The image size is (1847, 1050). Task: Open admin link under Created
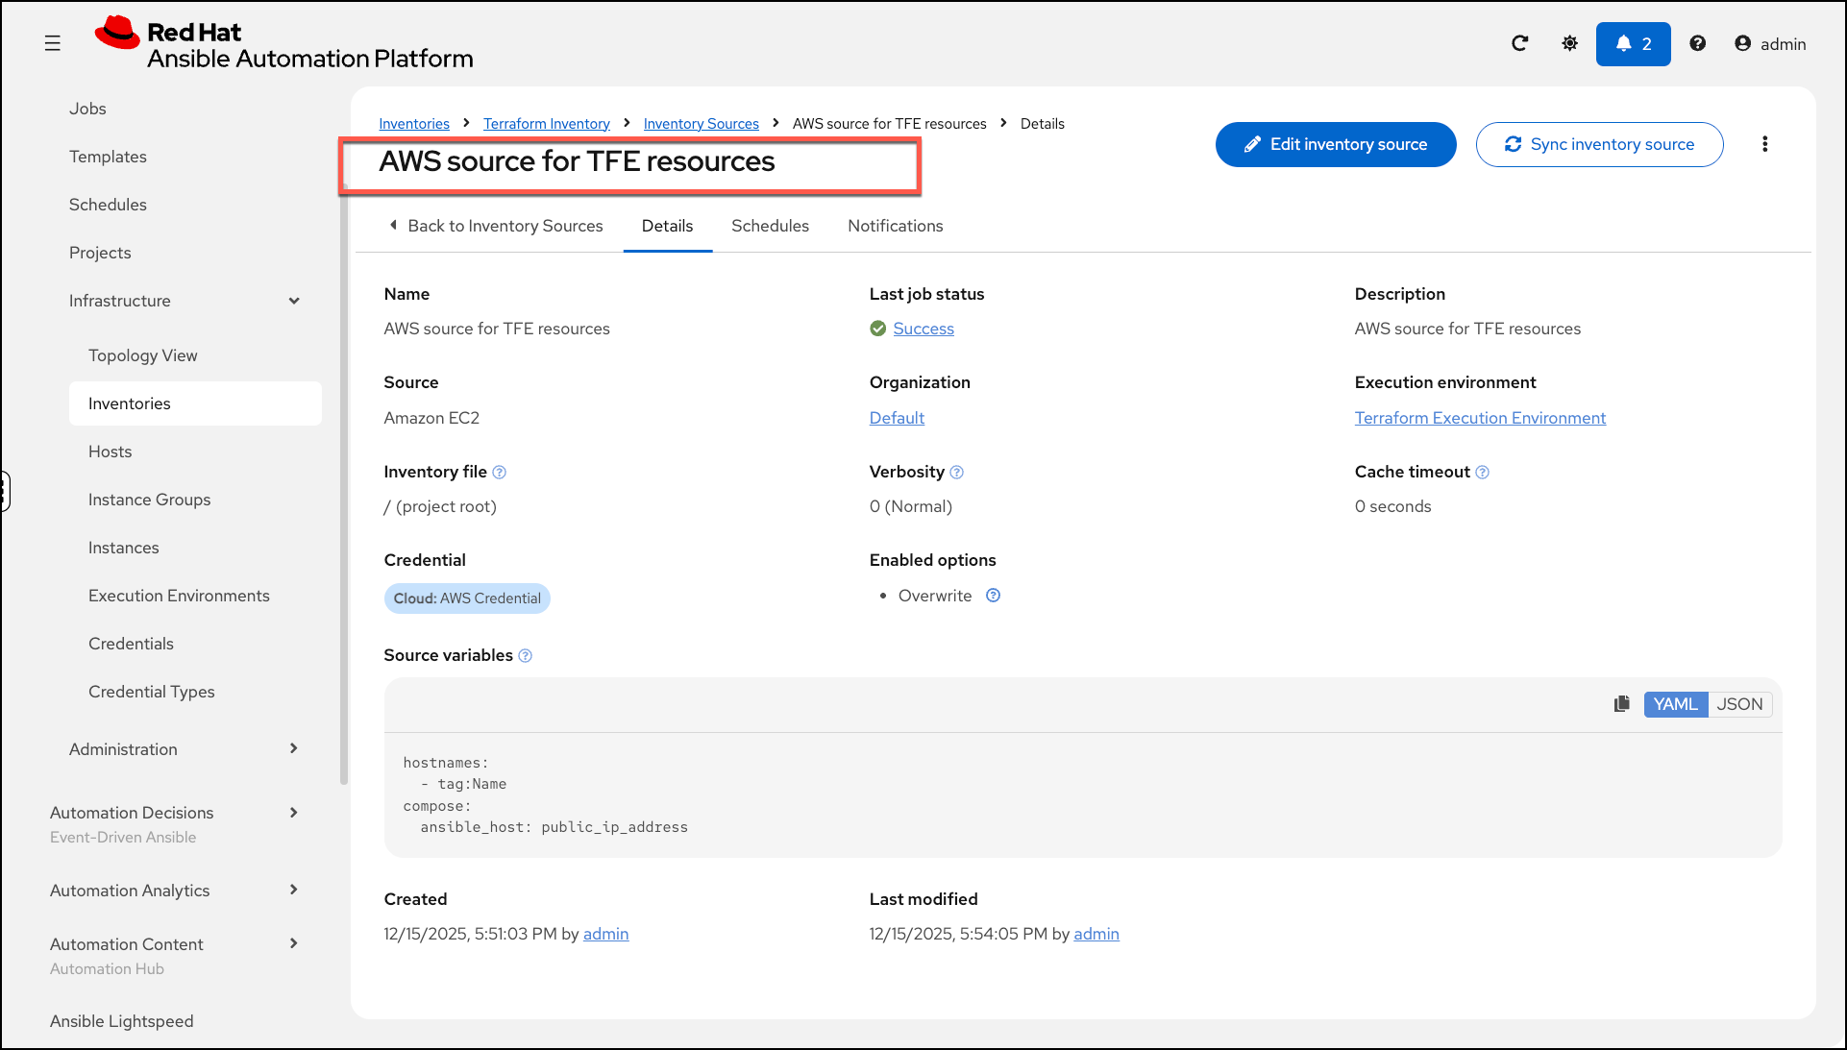click(605, 934)
